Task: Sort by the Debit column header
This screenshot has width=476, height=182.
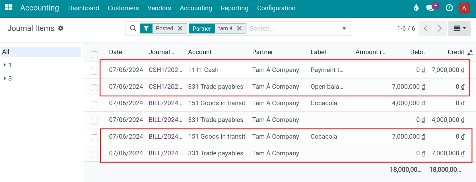Action: click(417, 52)
